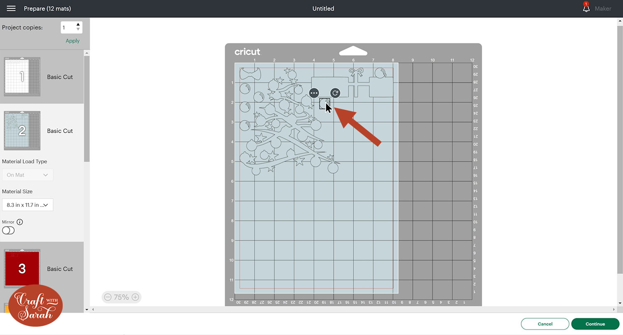The image size is (623, 335).
Task: Increase project copies with up arrow
Action: point(78,25)
